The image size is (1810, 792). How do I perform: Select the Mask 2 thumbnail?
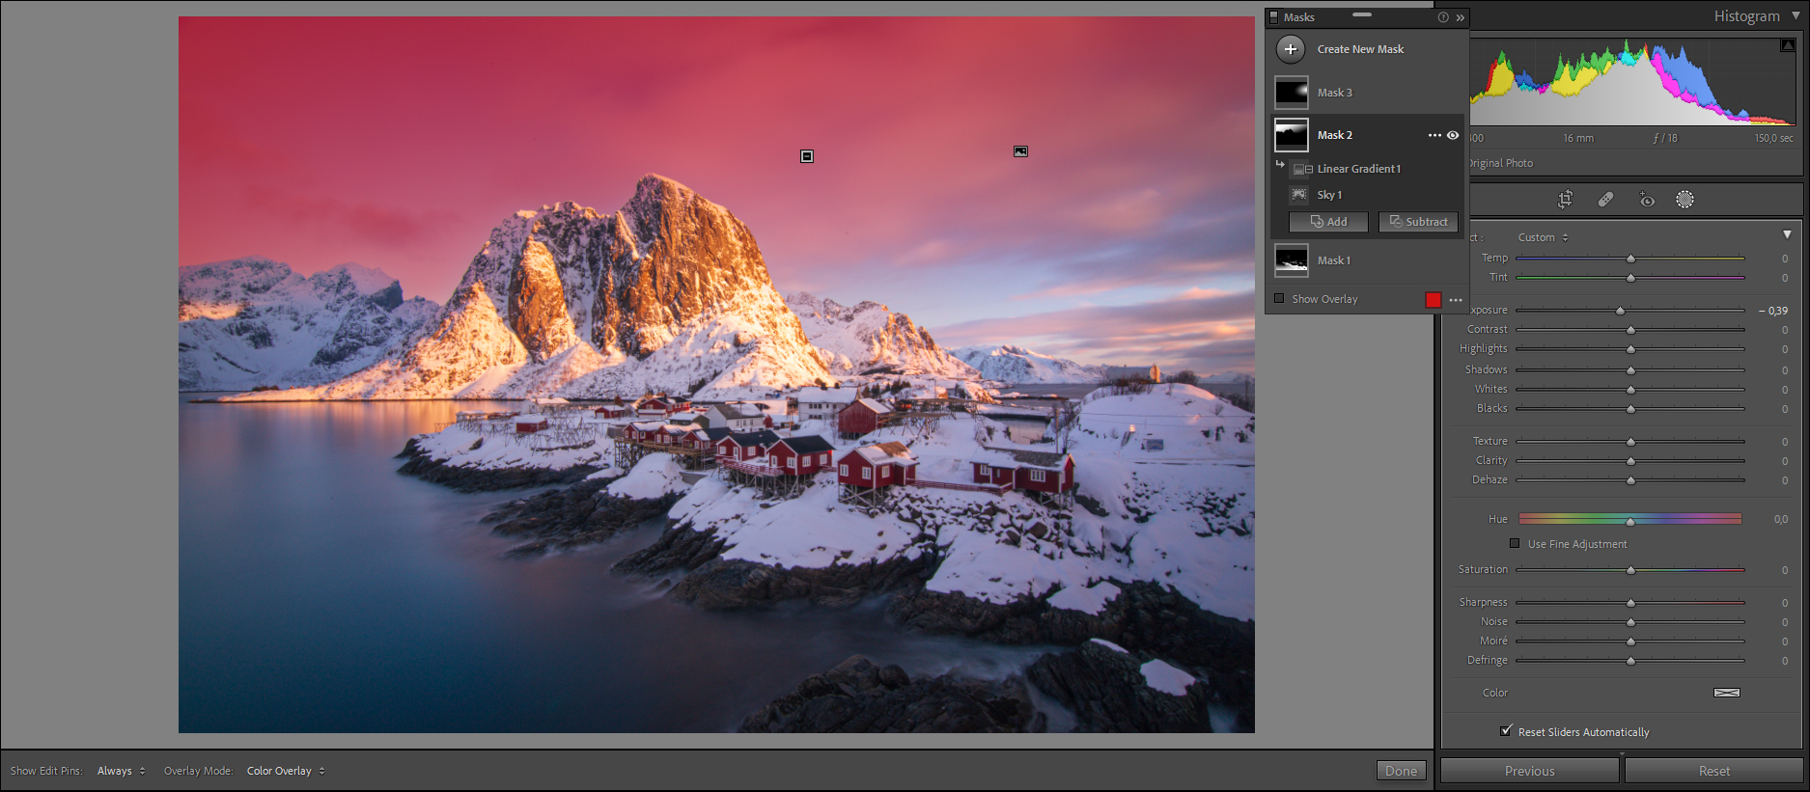point(1292,135)
